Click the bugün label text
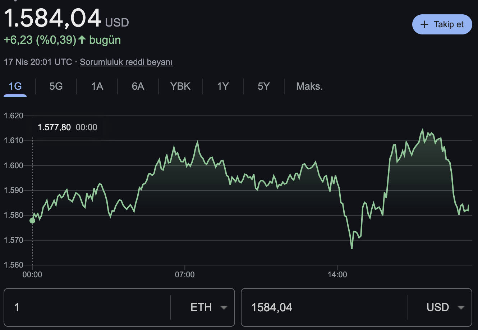 (105, 40)
